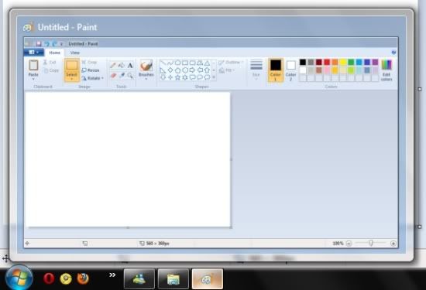426x290 pixels.
Task: Activate the Color picker eyedropper tool
Action: click(122, 76)
